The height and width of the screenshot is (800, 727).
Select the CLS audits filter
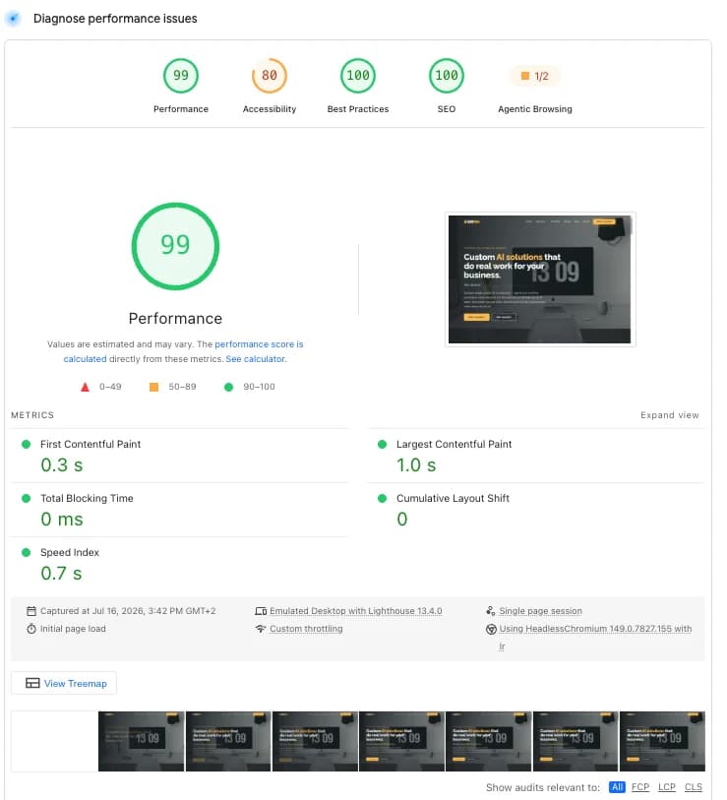(694, 787)
